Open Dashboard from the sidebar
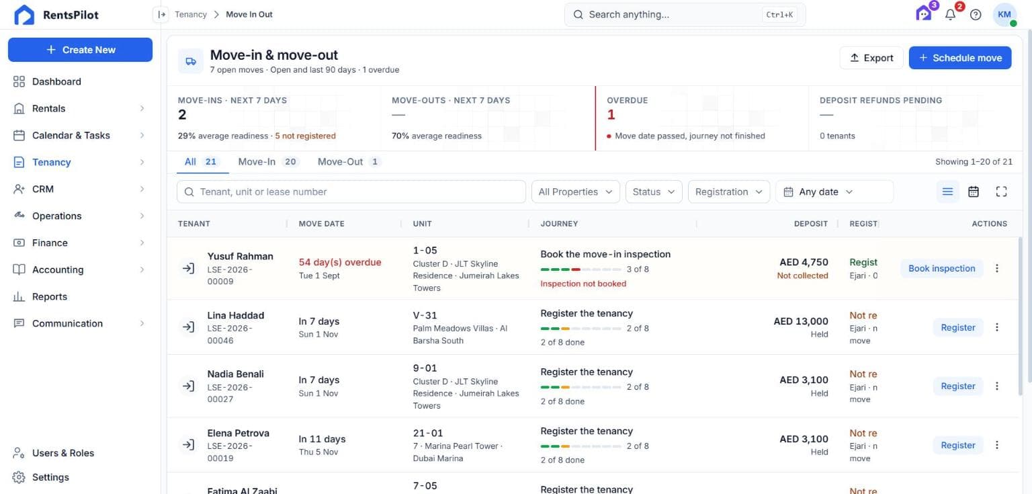 click(79, 81)
